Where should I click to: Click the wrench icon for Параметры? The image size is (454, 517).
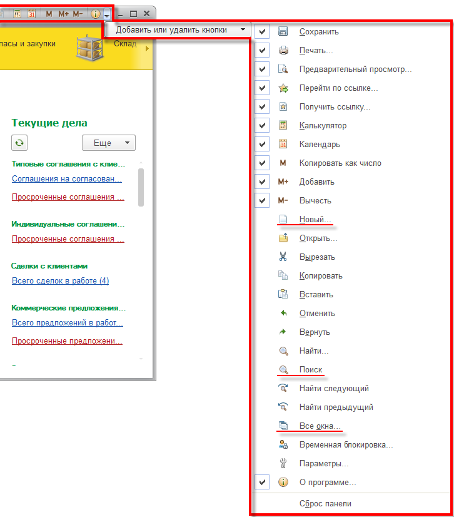click(283, 464)
